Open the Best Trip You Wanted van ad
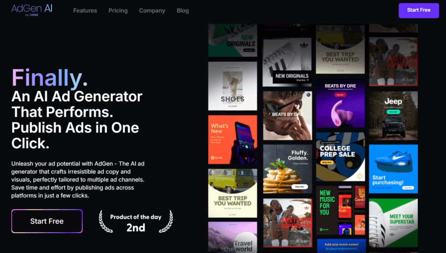446x253 pixels. (233, 193)
